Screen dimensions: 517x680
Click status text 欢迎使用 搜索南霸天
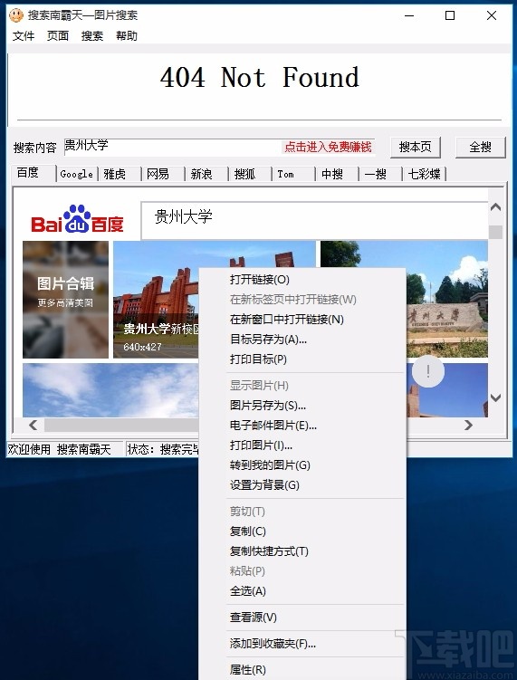60,449
